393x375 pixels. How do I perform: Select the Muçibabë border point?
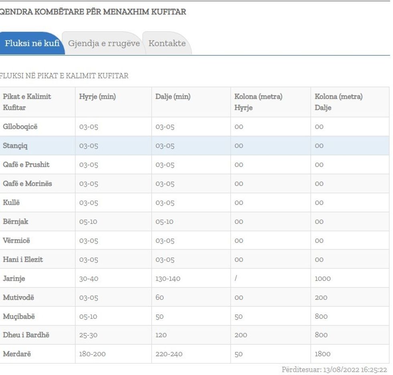point(19,316)
